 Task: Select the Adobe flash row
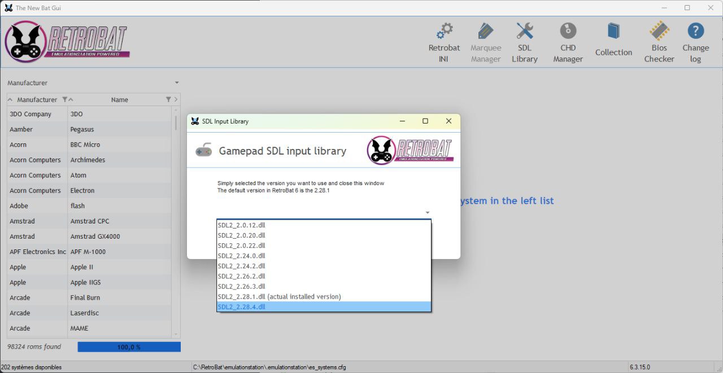(x=89, y=206)
